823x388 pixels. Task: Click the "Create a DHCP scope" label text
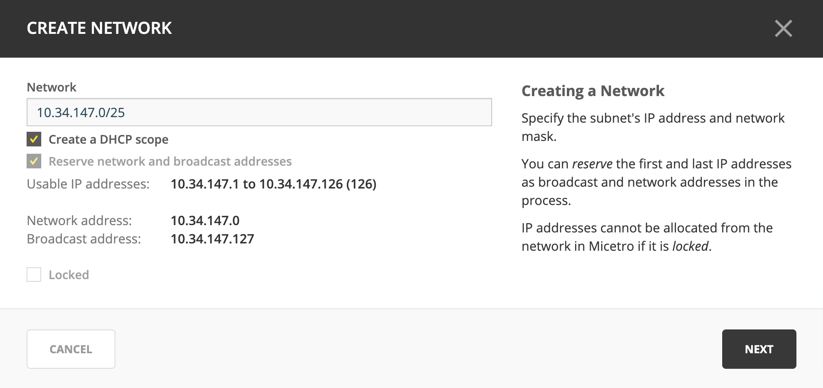(x=109, y=140)
